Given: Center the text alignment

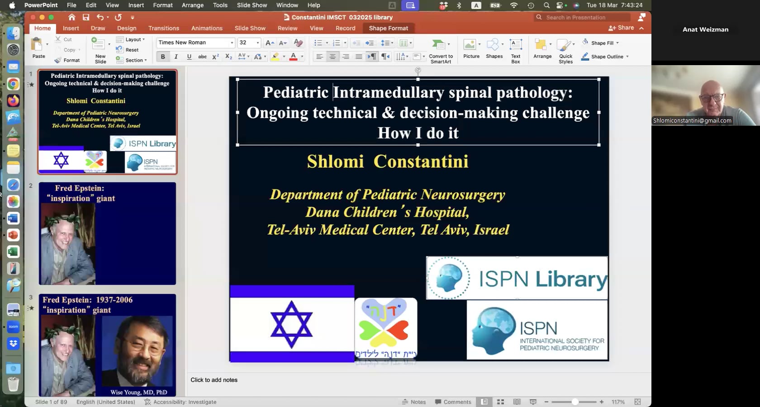Looking at the screenshot, I should pyautogui.click(x=332, y=57).
